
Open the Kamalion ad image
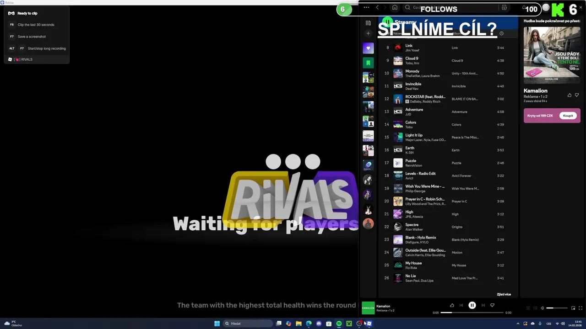coord(552,55)
